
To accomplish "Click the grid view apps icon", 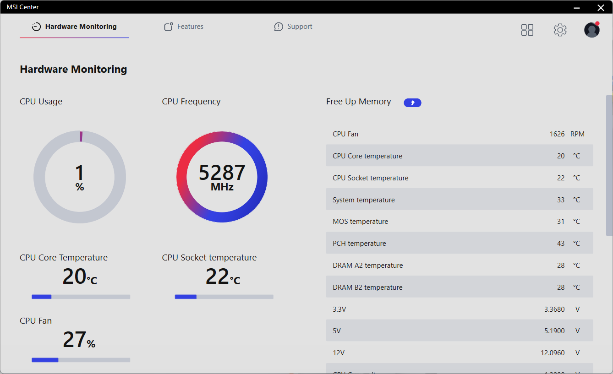I will tap(527, 30).
